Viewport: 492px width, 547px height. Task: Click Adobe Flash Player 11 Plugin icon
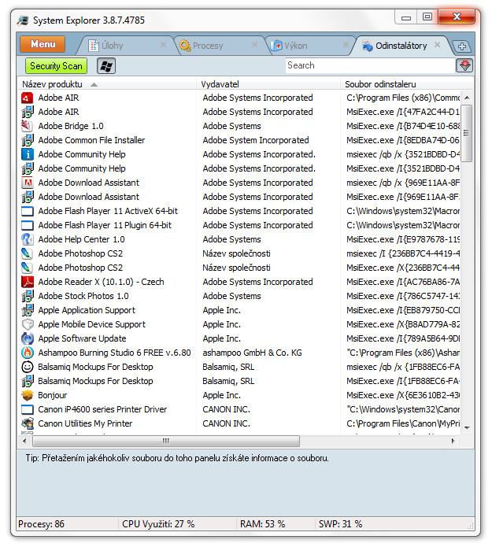(28, 225)
